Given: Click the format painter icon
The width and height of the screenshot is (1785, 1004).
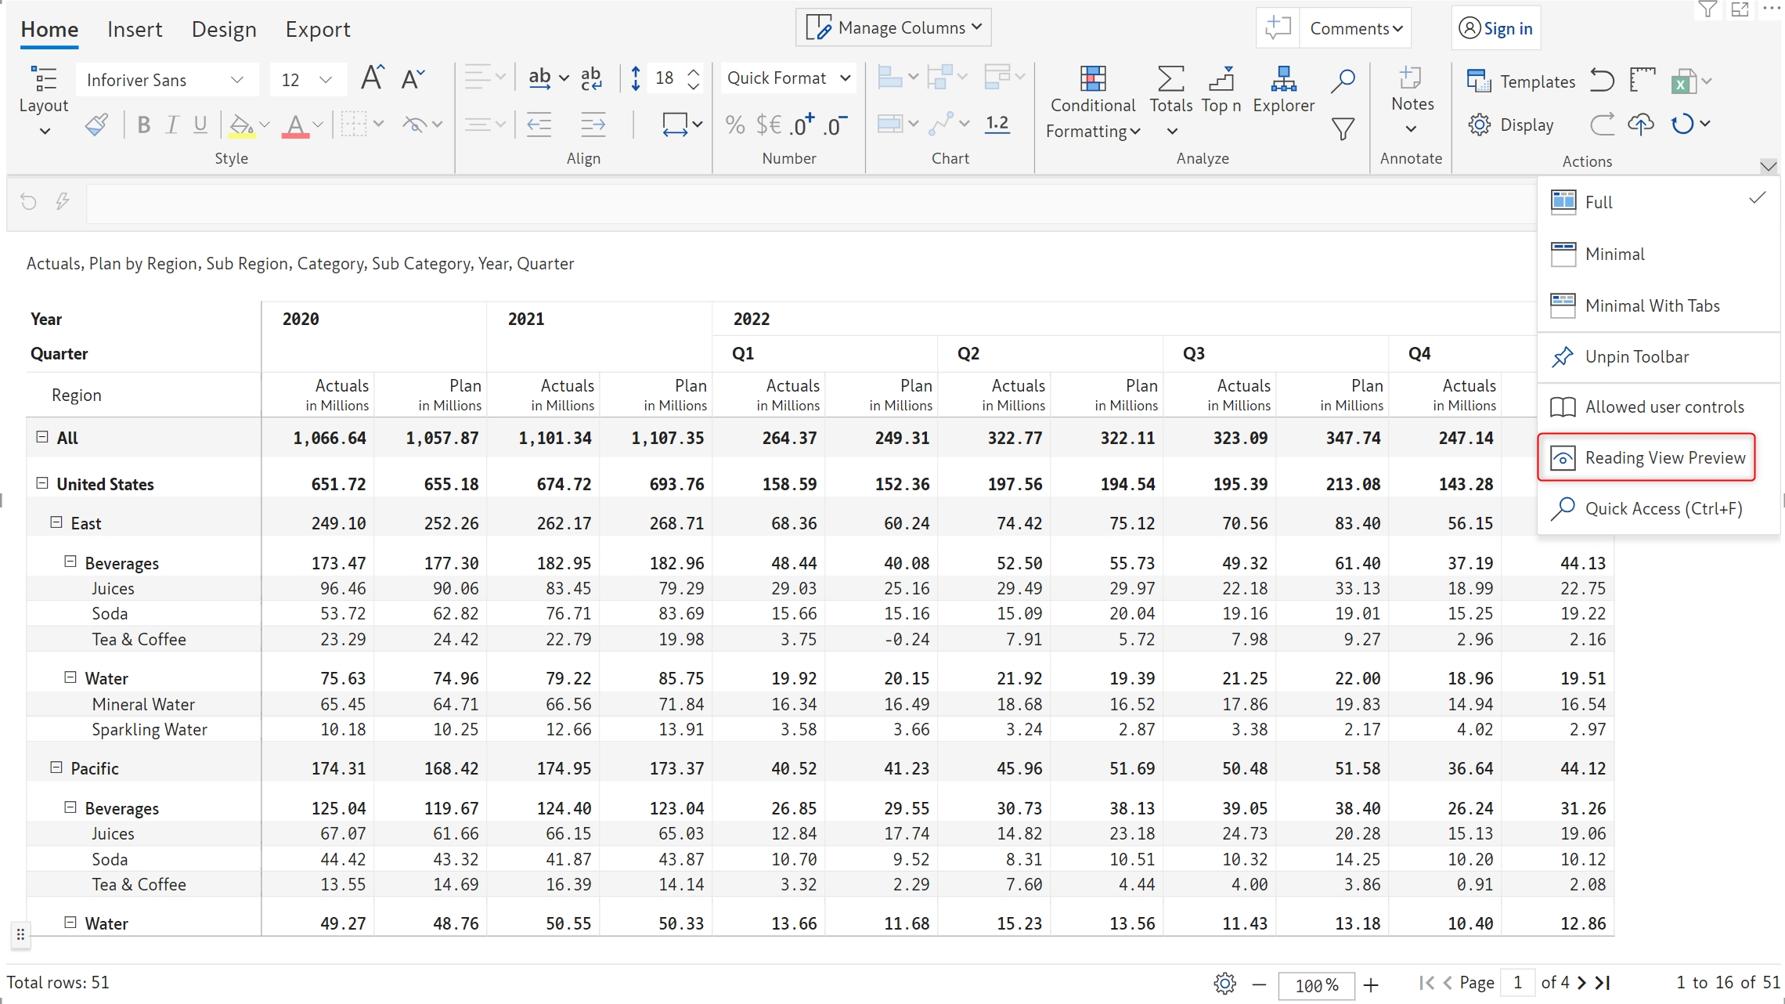Looking at the screenshot, I should [97, 125].
